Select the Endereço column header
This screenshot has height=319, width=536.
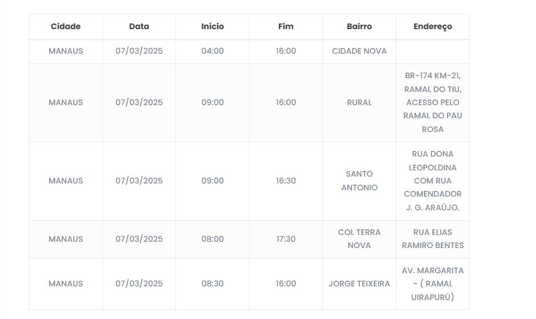click(x=433, y=26)
